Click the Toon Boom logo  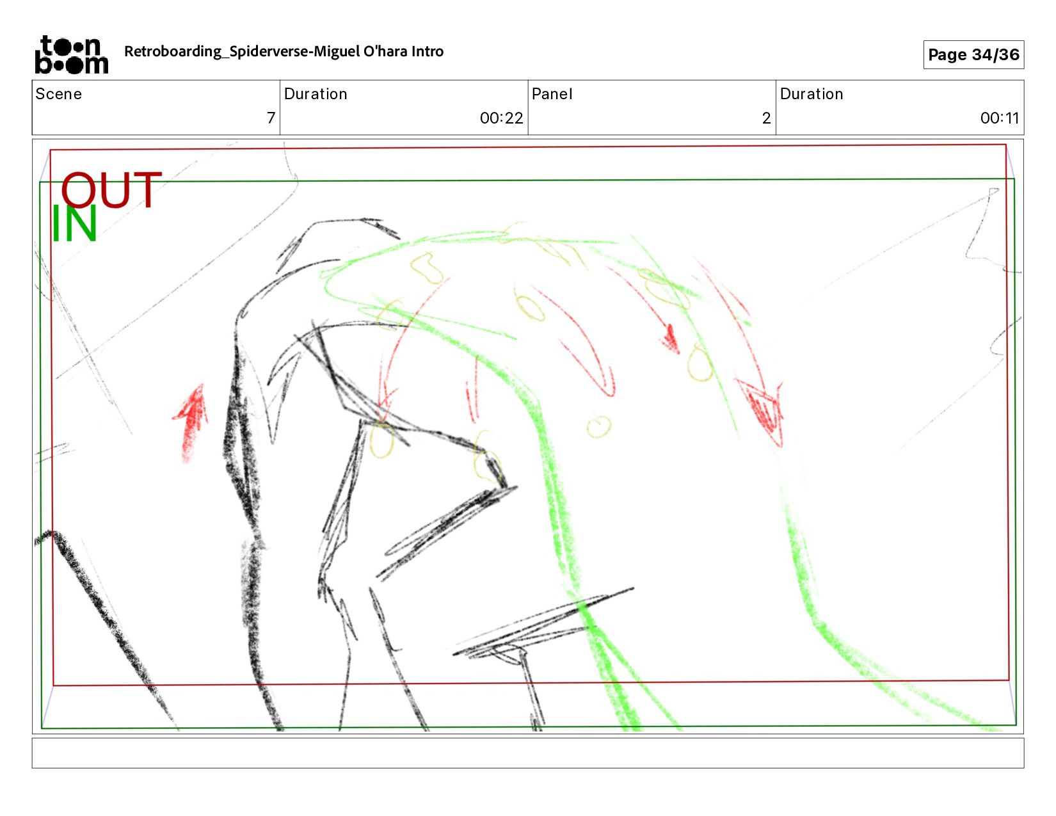pos(71,54)
